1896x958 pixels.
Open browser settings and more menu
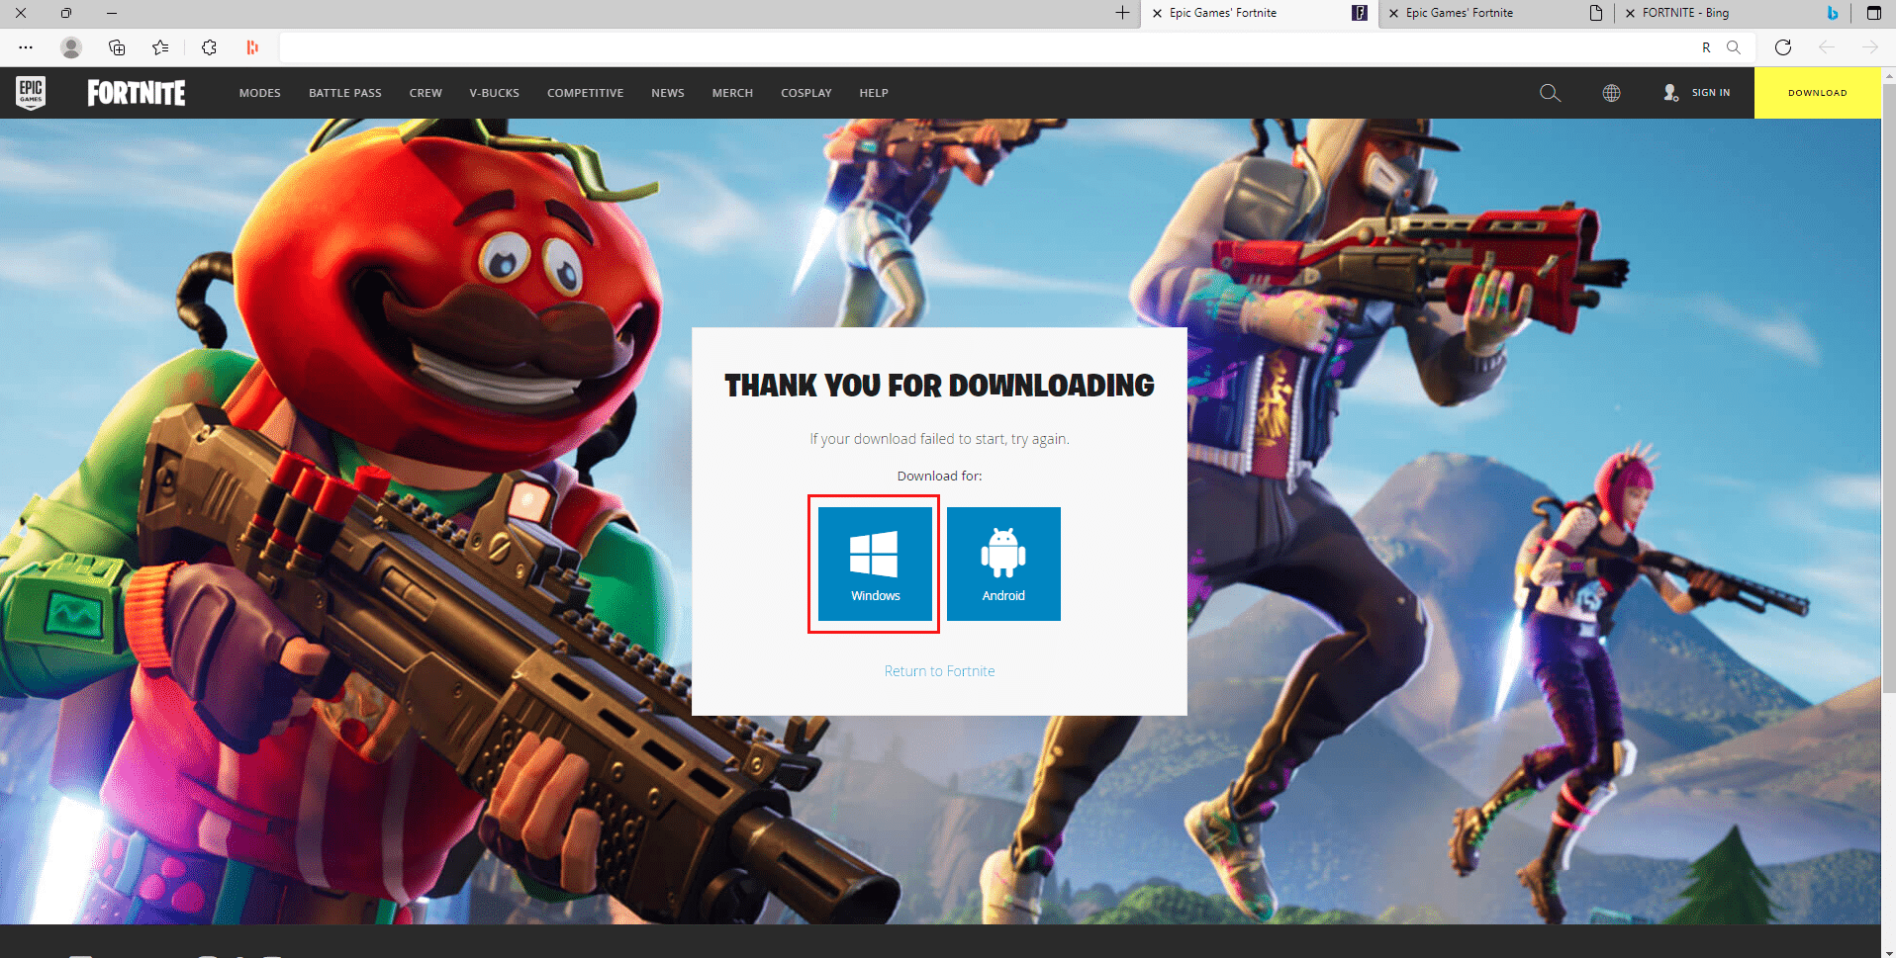26,47
